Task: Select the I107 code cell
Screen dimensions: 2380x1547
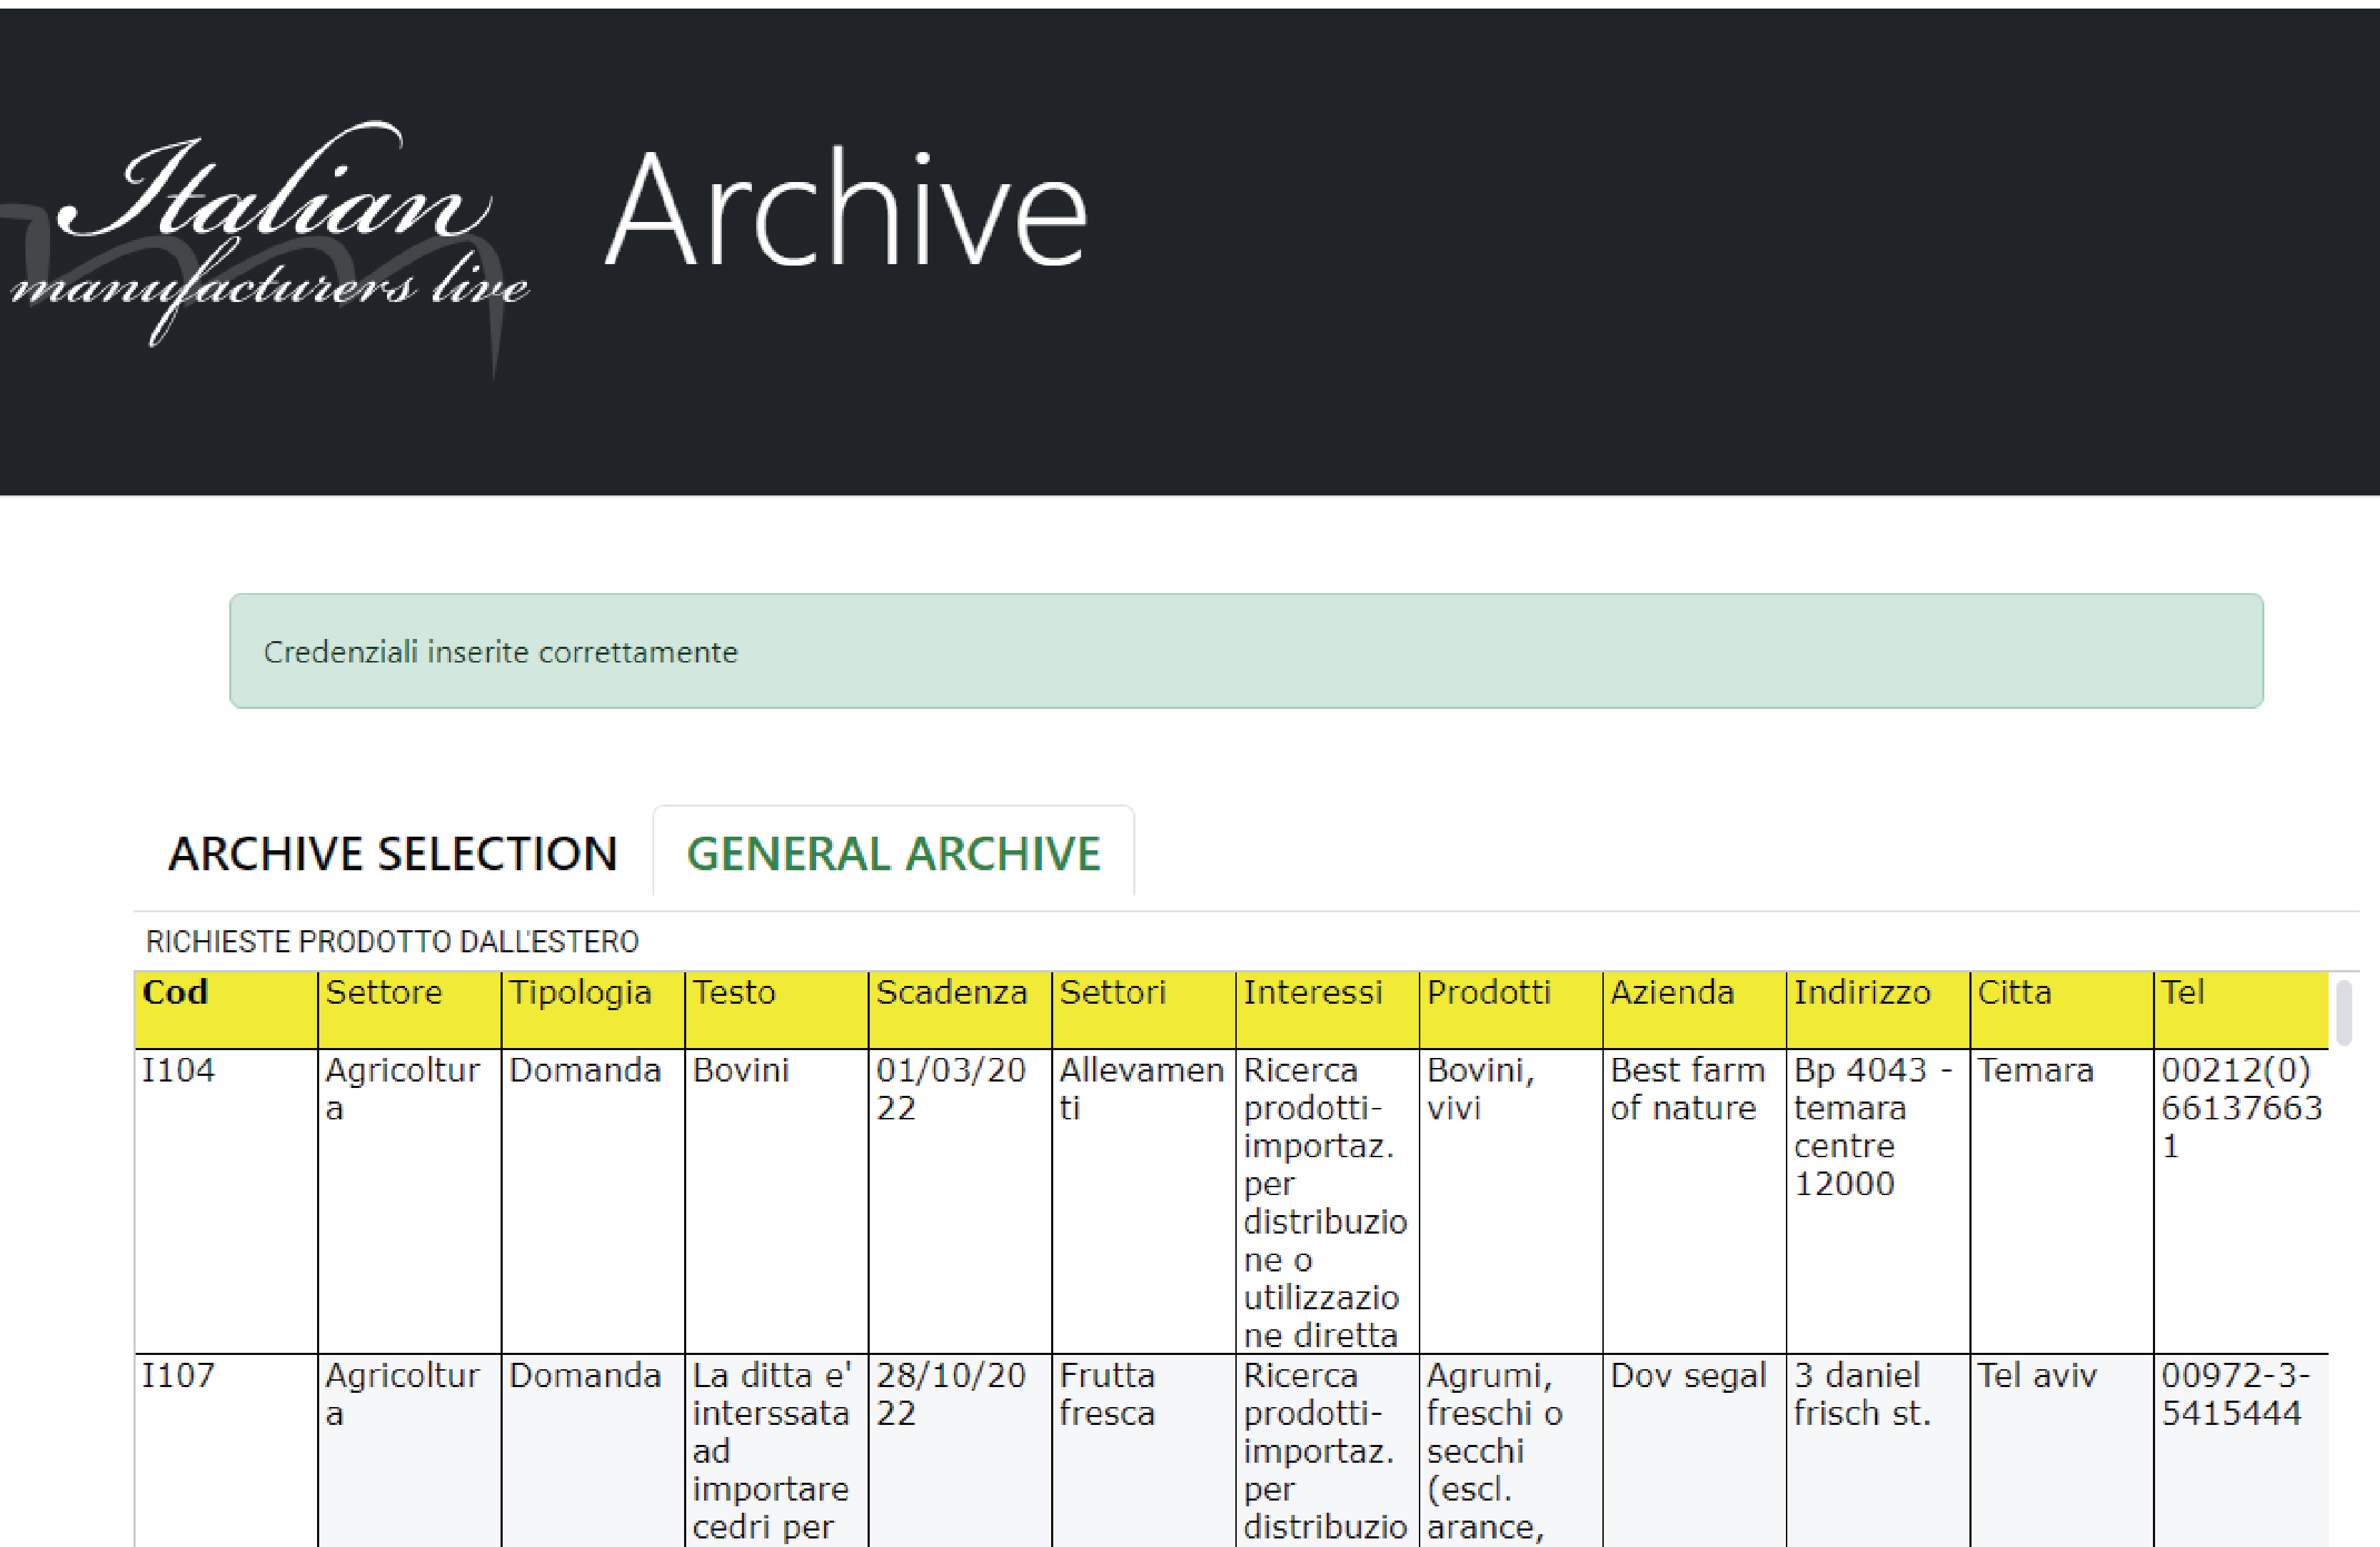Action: [226, 1451]
